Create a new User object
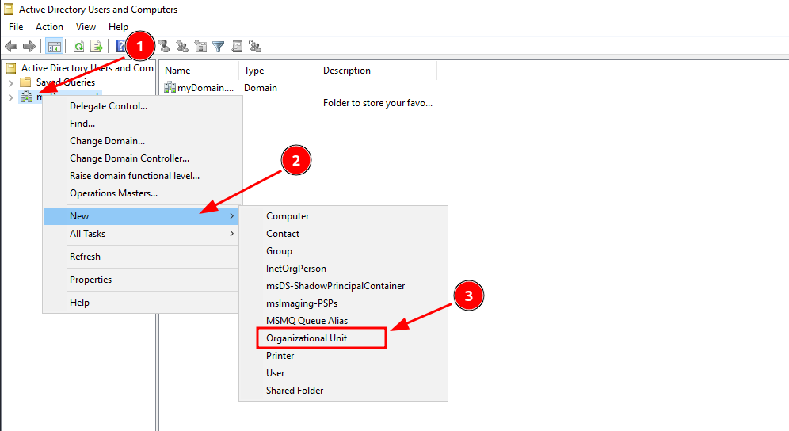Viewport: 789px width, 431px height. point(343,373)
